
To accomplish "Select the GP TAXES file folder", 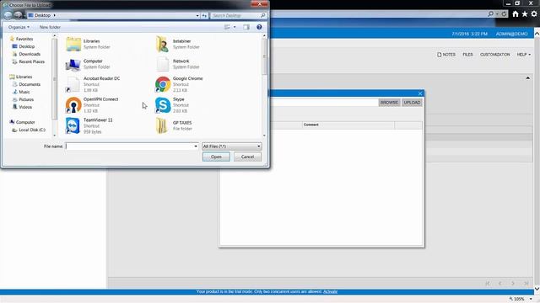I will [x=174, y=125].
